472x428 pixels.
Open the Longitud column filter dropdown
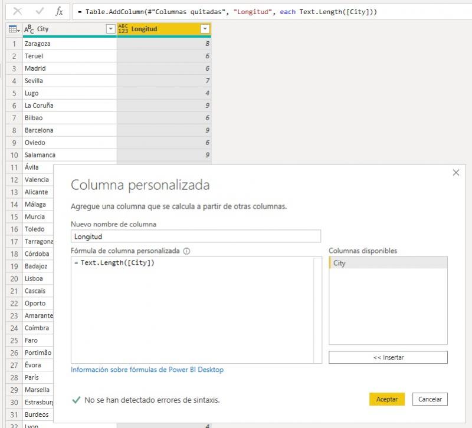pyautogui.click(x=205, y=29)
